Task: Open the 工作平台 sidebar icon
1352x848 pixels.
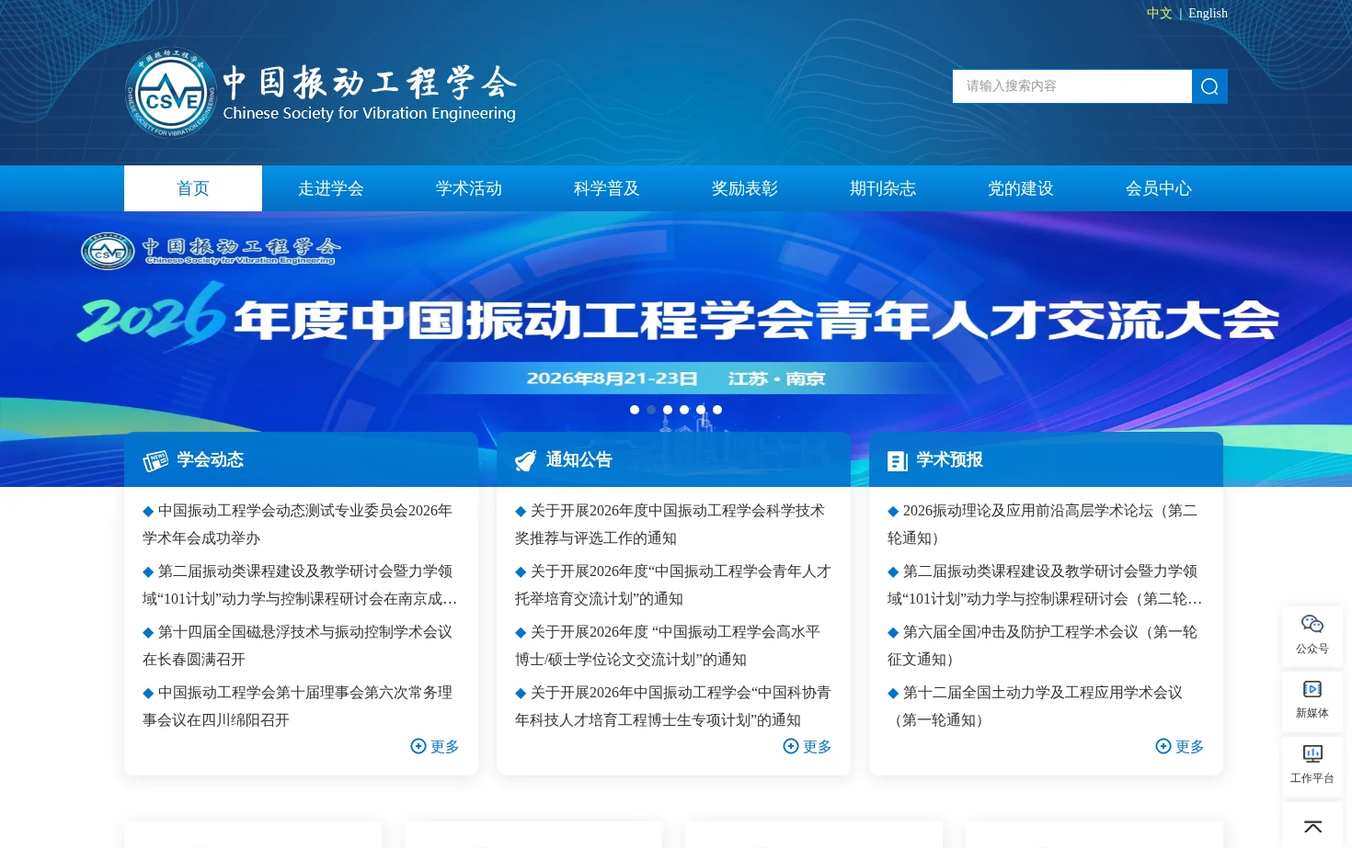Action: [1312, 753]
